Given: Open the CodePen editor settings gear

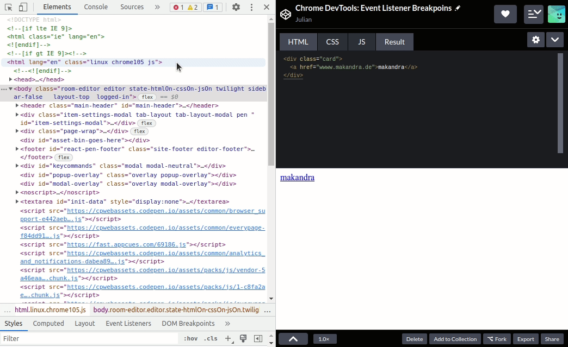Looking at the screenshot, I should pyautogui.click(x=535, y=40).
